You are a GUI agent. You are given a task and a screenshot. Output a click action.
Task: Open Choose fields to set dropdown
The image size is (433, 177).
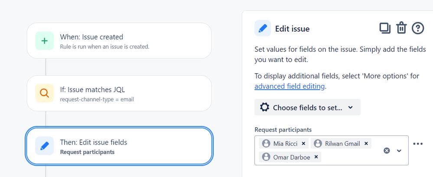coord(307,107)
